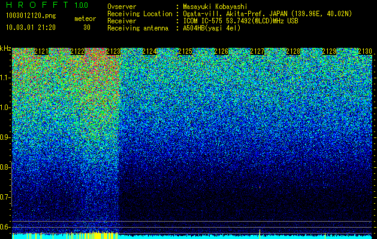This screenshot has height=239, width=377.
Task: Click the time marker 2128
Action: [293, 51]
